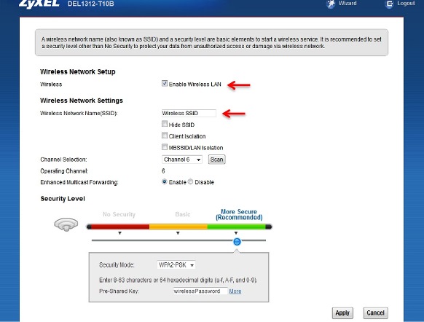Select Disable for Enhanced Multicast Forwarding
The height and width of the screenshot is (322, 424).
[190, 182]
